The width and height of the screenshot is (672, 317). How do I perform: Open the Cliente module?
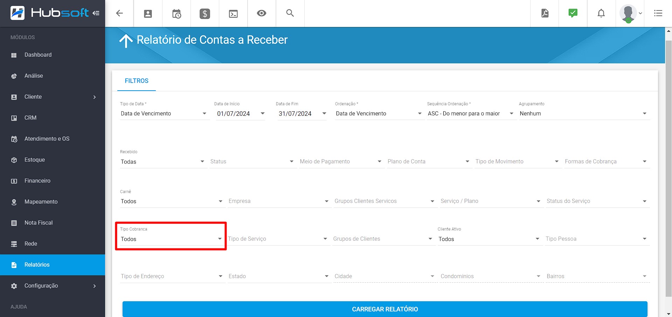[53, 97]
